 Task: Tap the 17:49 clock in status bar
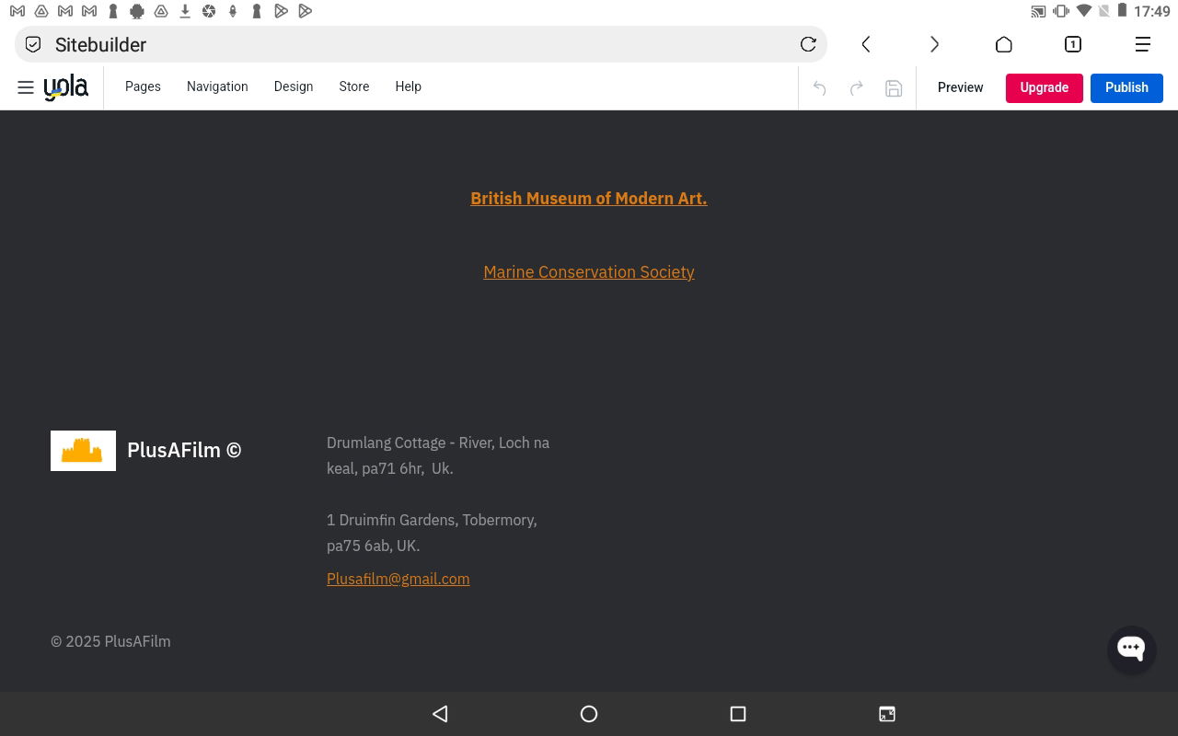(x=1152, y=12)
